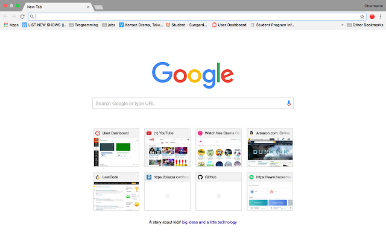Open Other Bookmarks folder
This screenshot has width=386, height=241.
(365, 25)
